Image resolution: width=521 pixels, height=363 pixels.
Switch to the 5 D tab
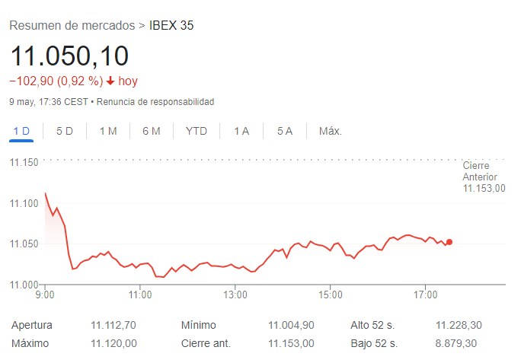tap(65, 131)
